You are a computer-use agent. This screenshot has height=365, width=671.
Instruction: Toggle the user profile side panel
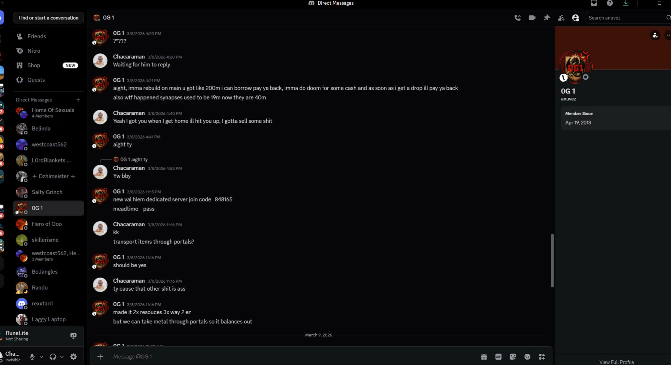click(x=576, y=18)
